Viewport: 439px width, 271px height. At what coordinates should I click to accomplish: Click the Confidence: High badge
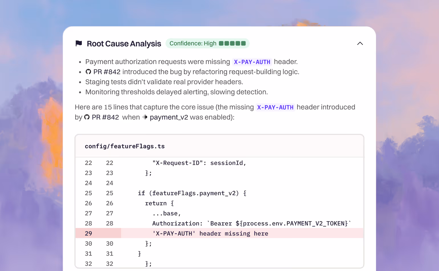[x=208, y=43]
